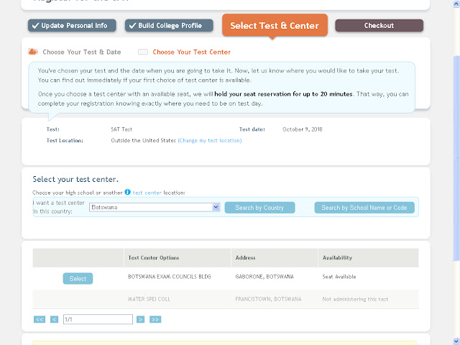Go to previous page of results

point(55,319)
